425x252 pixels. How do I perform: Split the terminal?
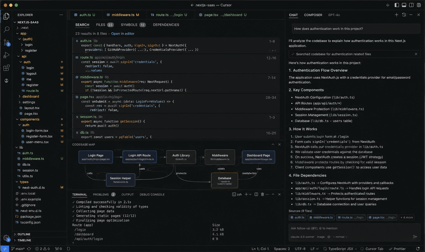tap(256, 194)
